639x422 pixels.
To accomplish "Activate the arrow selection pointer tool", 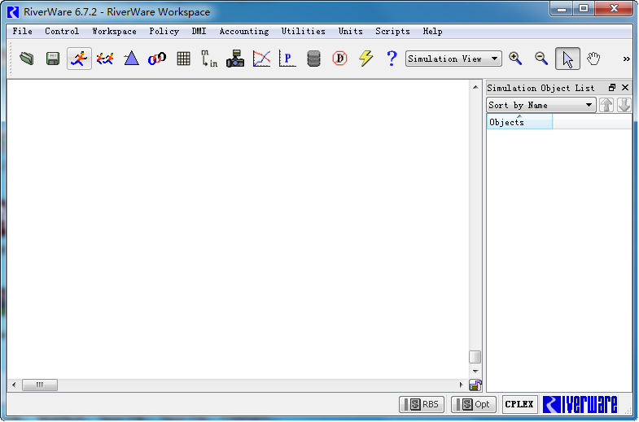I will click(x=567, y=59).
